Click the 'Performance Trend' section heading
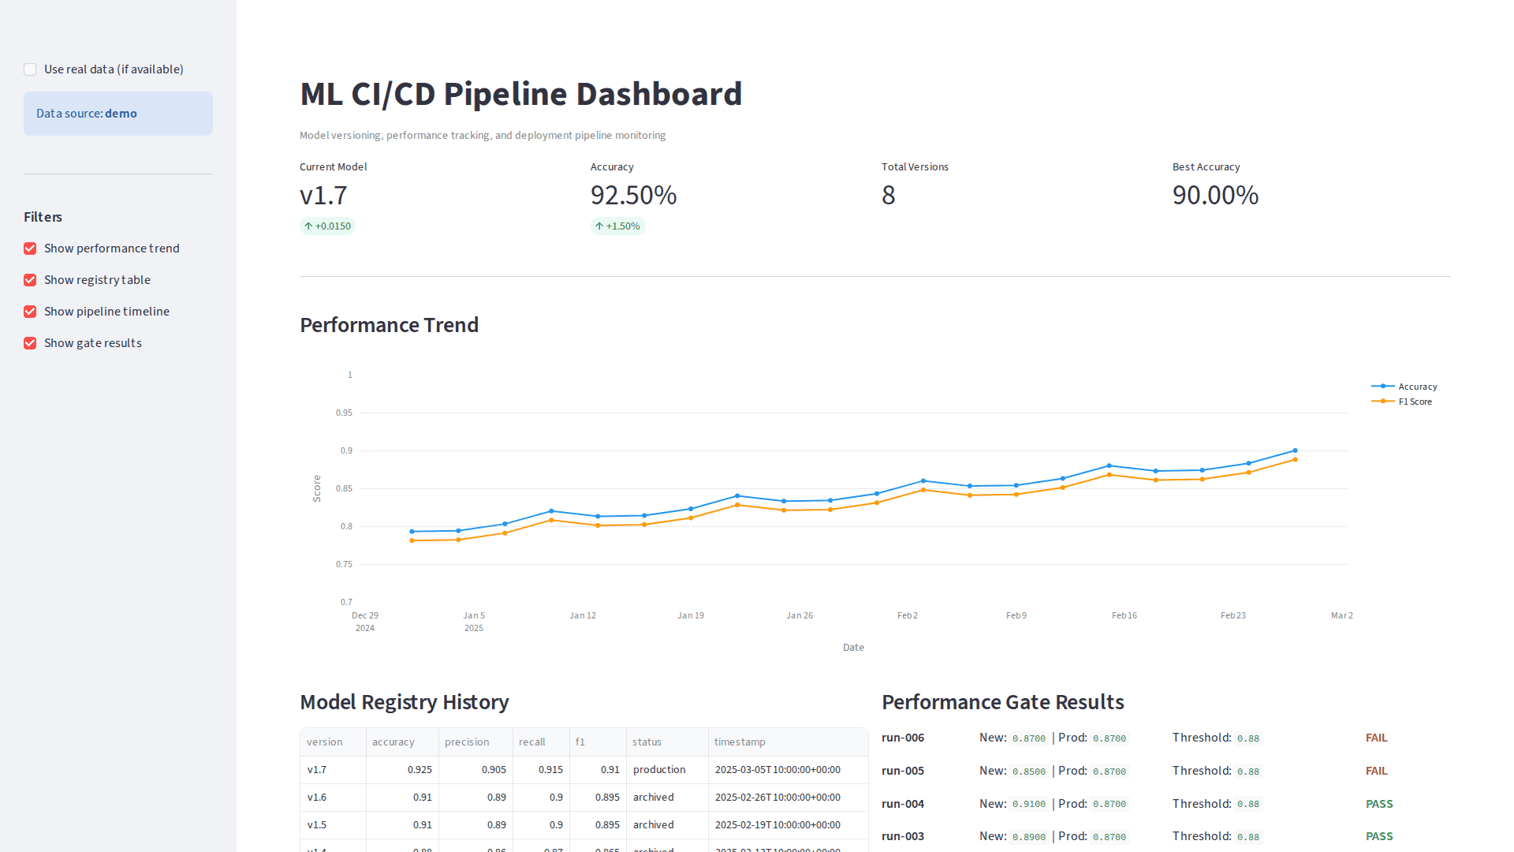 tap(389, 324)
